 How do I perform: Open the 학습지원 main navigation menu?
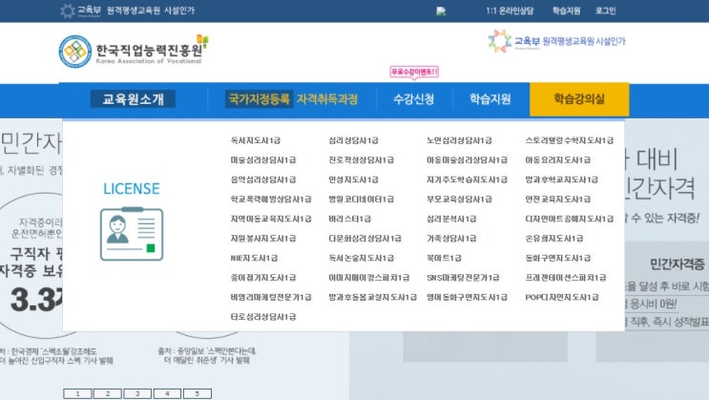point(490,99)
